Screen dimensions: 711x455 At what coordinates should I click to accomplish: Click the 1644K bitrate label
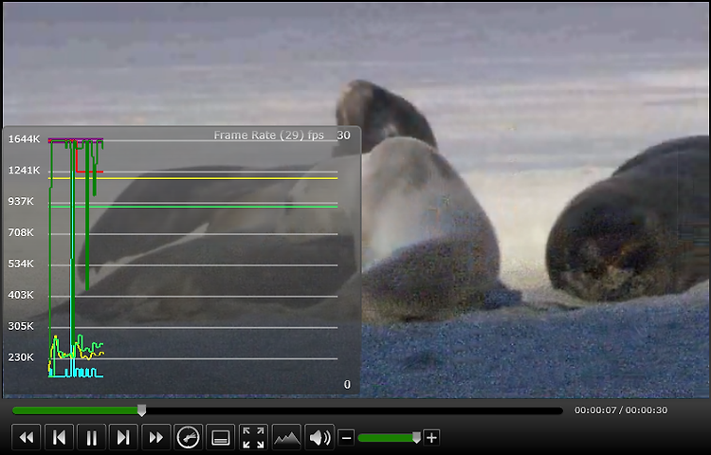pyautogui.click(x=24, y=139)
